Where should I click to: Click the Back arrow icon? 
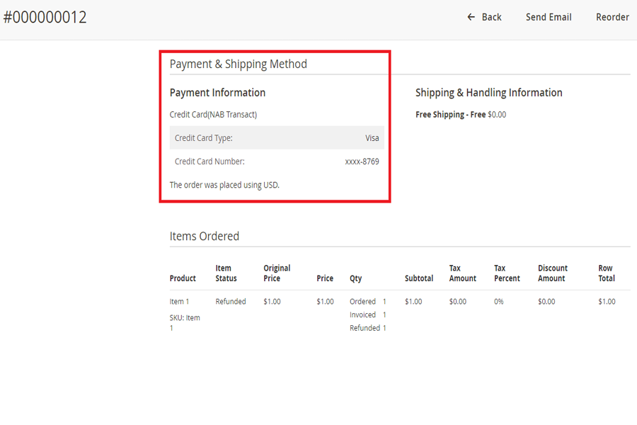click(471, 17)
